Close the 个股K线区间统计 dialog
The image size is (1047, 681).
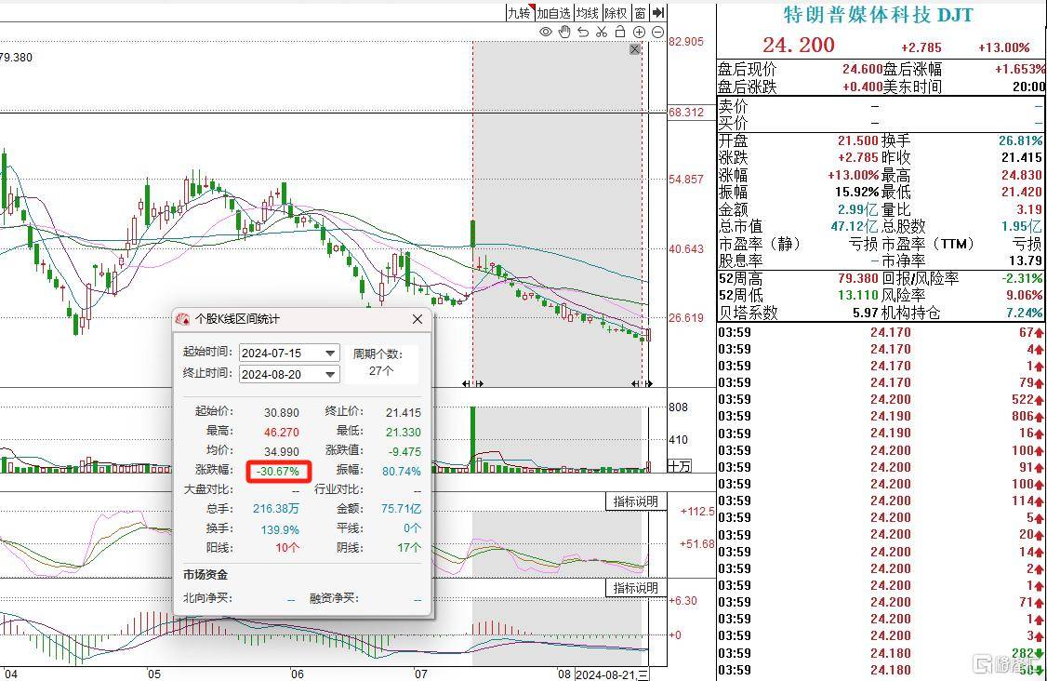417,319
